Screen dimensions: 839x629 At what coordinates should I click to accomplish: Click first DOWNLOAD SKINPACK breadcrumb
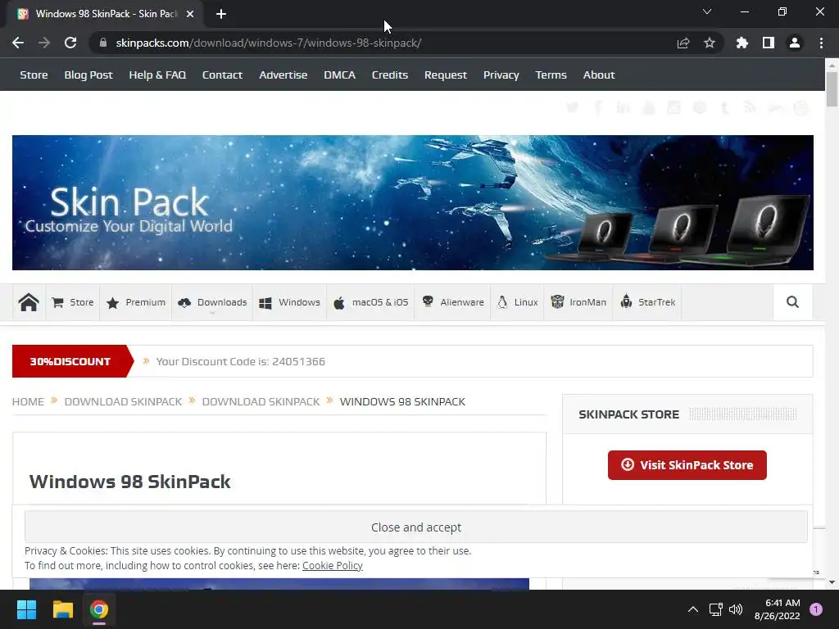123,401
